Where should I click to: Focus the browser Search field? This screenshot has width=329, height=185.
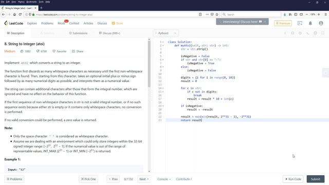click(x=251, y=14)
